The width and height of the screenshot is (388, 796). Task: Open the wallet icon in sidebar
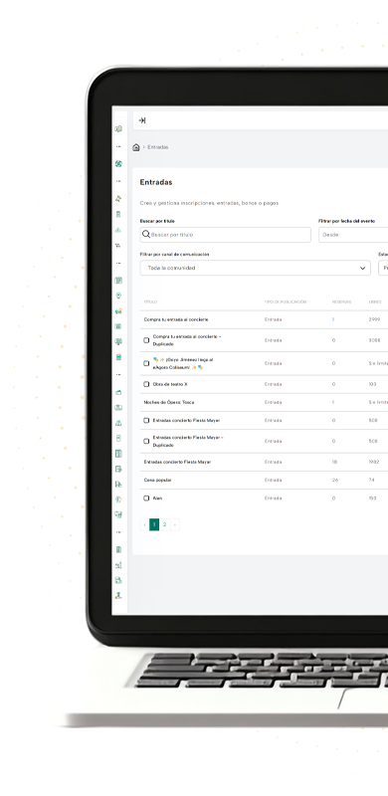tap(118, 392)
